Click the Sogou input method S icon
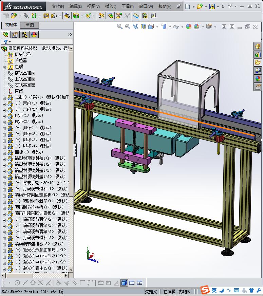This screenshot has width=263, height=296. (205, 290)
